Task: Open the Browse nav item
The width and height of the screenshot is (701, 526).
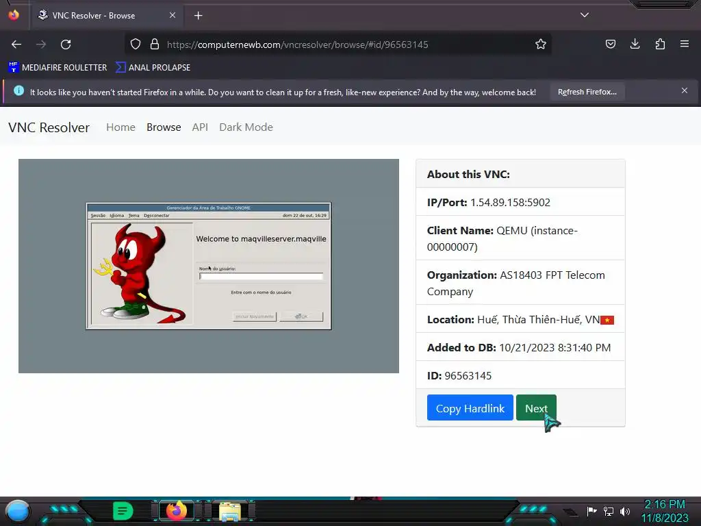Action: pyautogui.click(x=164, y=127)
